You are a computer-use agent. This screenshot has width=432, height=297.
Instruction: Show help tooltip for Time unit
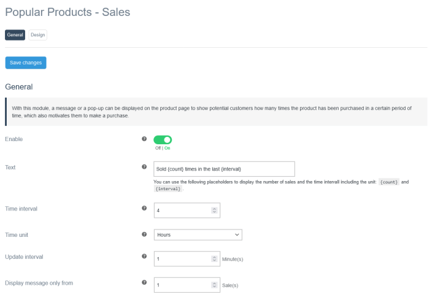pos(144,234)
